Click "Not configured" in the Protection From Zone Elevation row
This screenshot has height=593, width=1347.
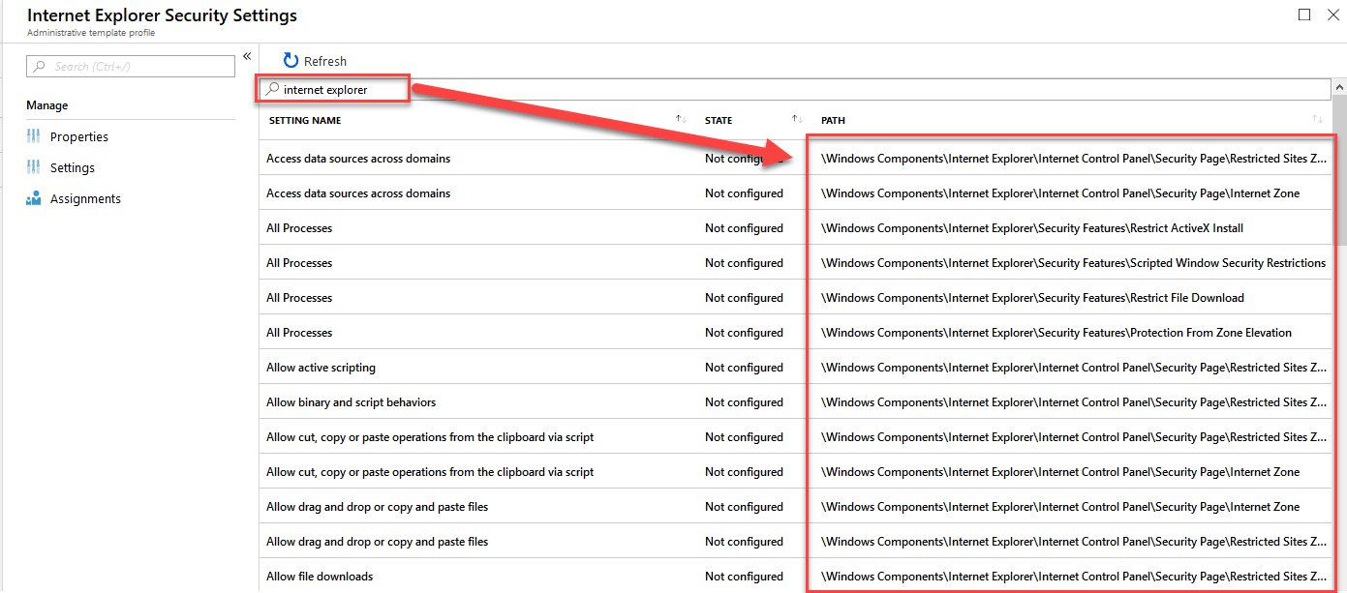[x=744, y=332]
